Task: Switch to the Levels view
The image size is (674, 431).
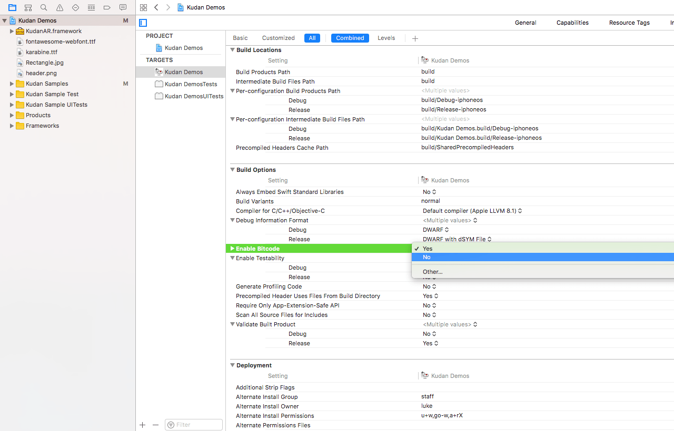Action: pyautogui.click(x=386, y=38)
